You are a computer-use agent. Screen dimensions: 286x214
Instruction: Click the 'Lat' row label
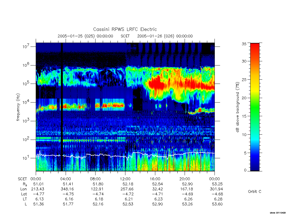(24, 194)
